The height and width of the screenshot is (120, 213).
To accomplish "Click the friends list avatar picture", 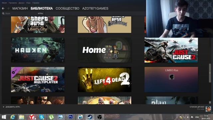I will click(208, 109).
